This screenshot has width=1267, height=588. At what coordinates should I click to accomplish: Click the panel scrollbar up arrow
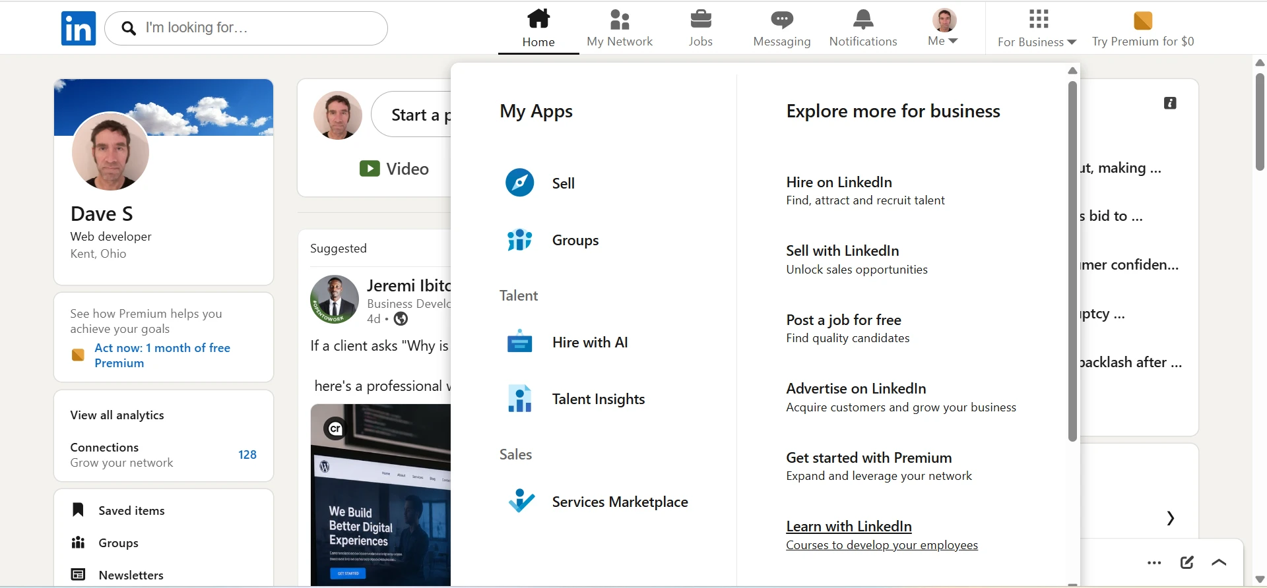pos(1072,71)
